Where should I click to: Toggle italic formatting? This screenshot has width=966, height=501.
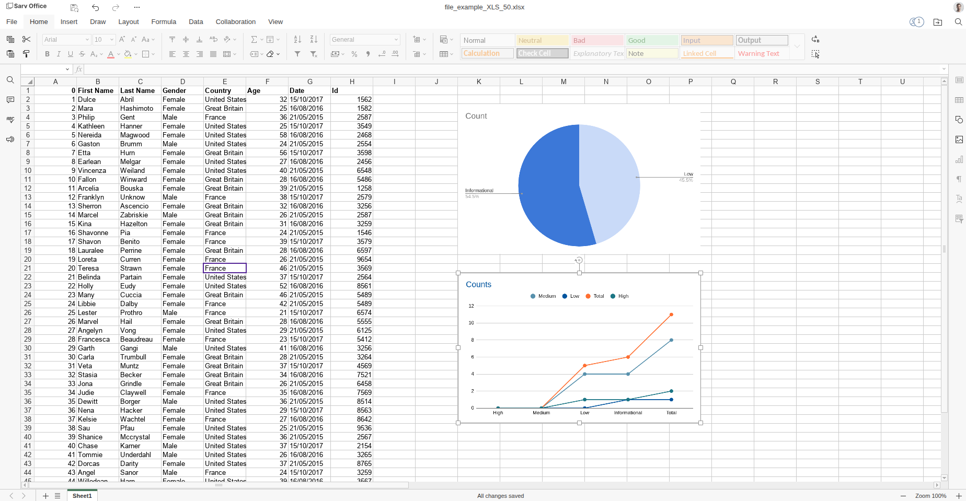tap(59, 54)
